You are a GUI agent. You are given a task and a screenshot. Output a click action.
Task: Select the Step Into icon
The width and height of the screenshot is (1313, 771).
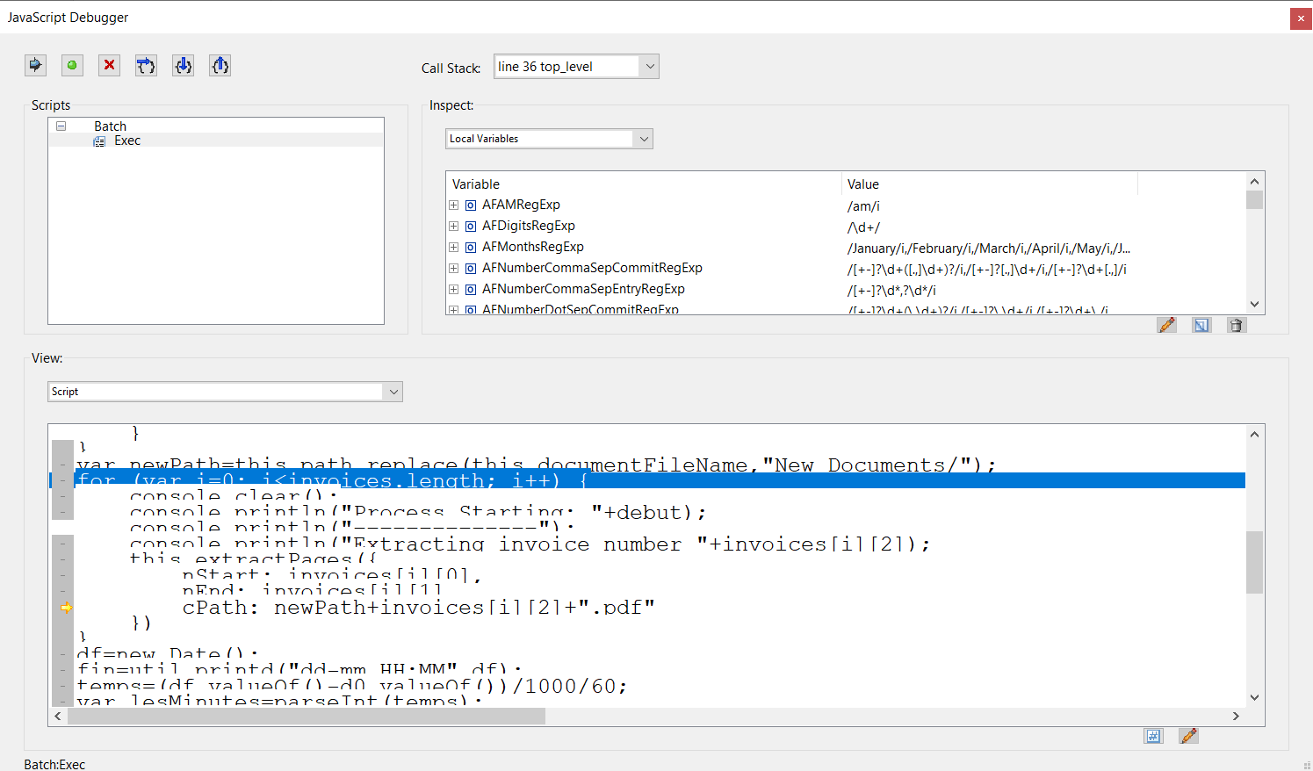coord(183,65)
